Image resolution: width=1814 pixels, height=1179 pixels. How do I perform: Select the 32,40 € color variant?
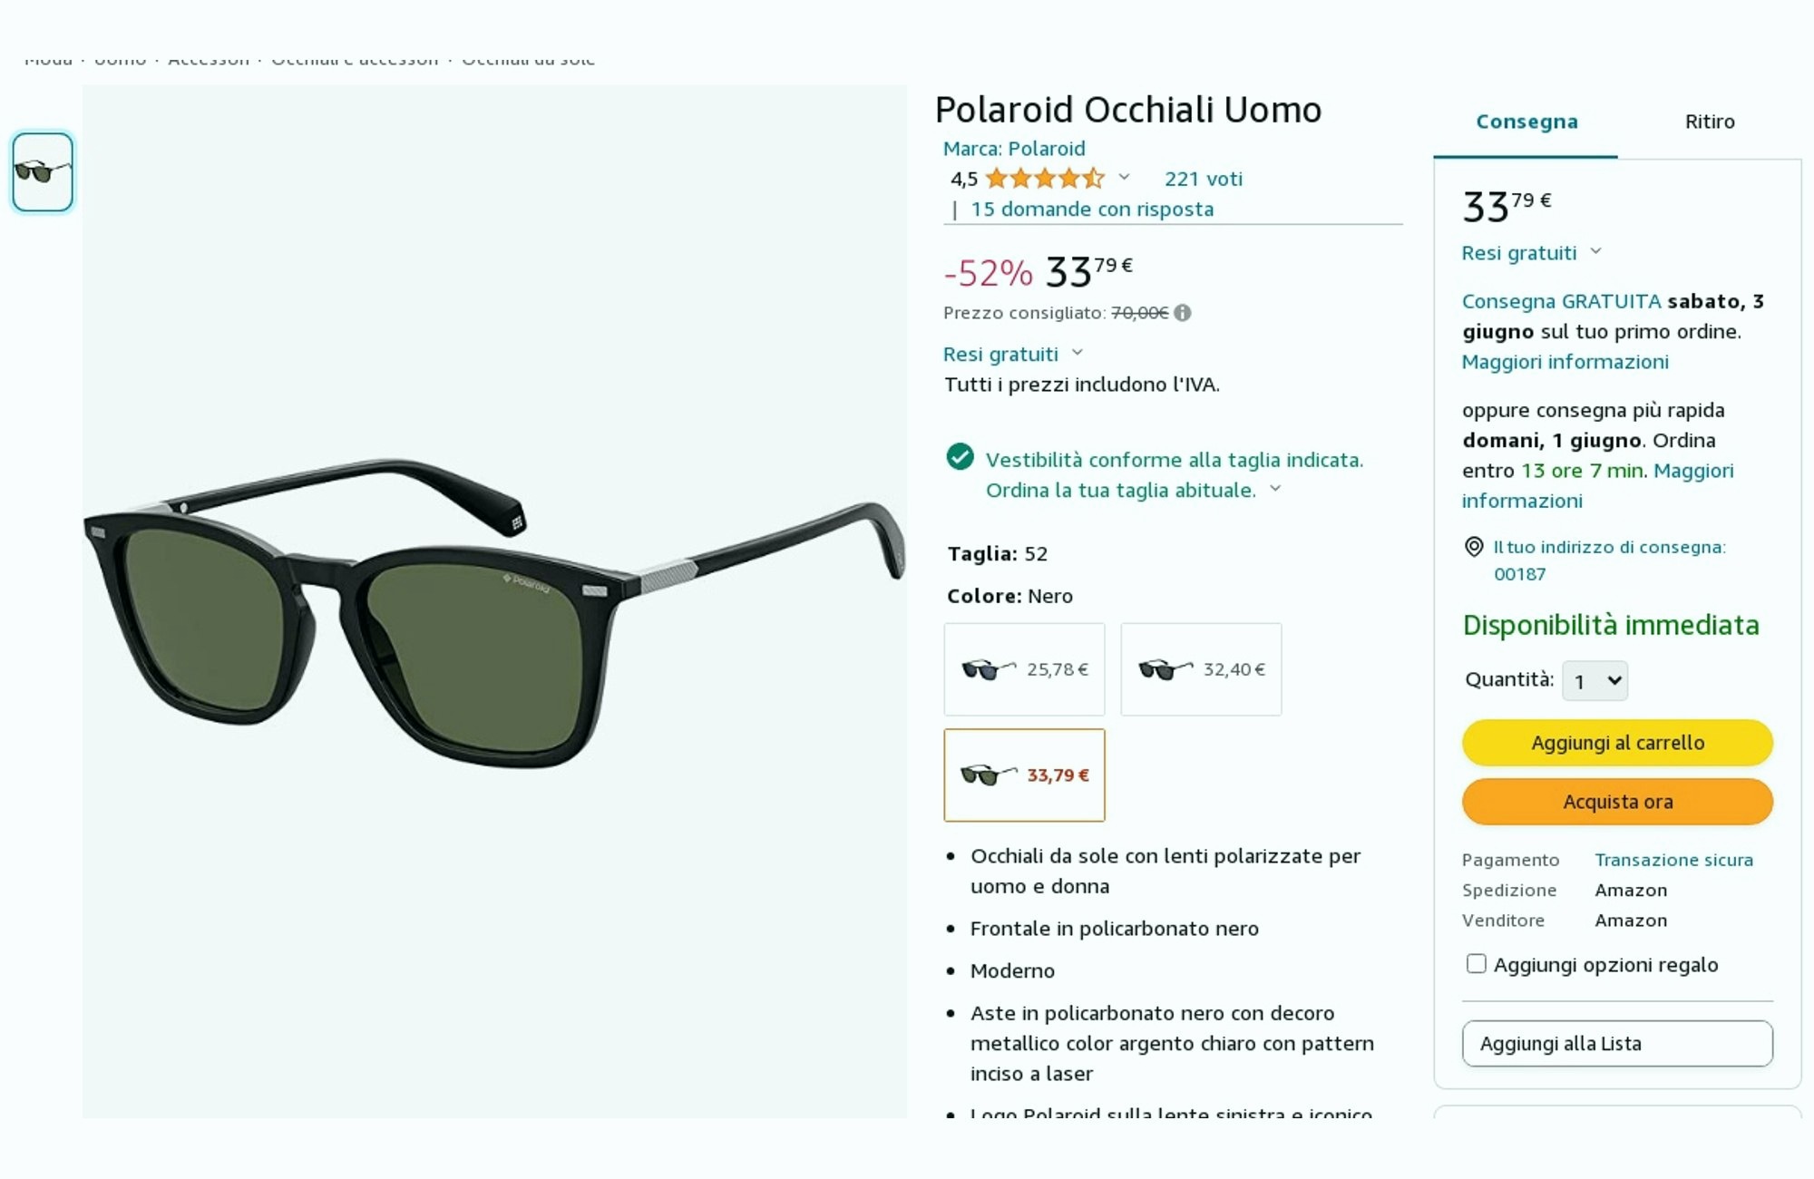(1201, 669)
